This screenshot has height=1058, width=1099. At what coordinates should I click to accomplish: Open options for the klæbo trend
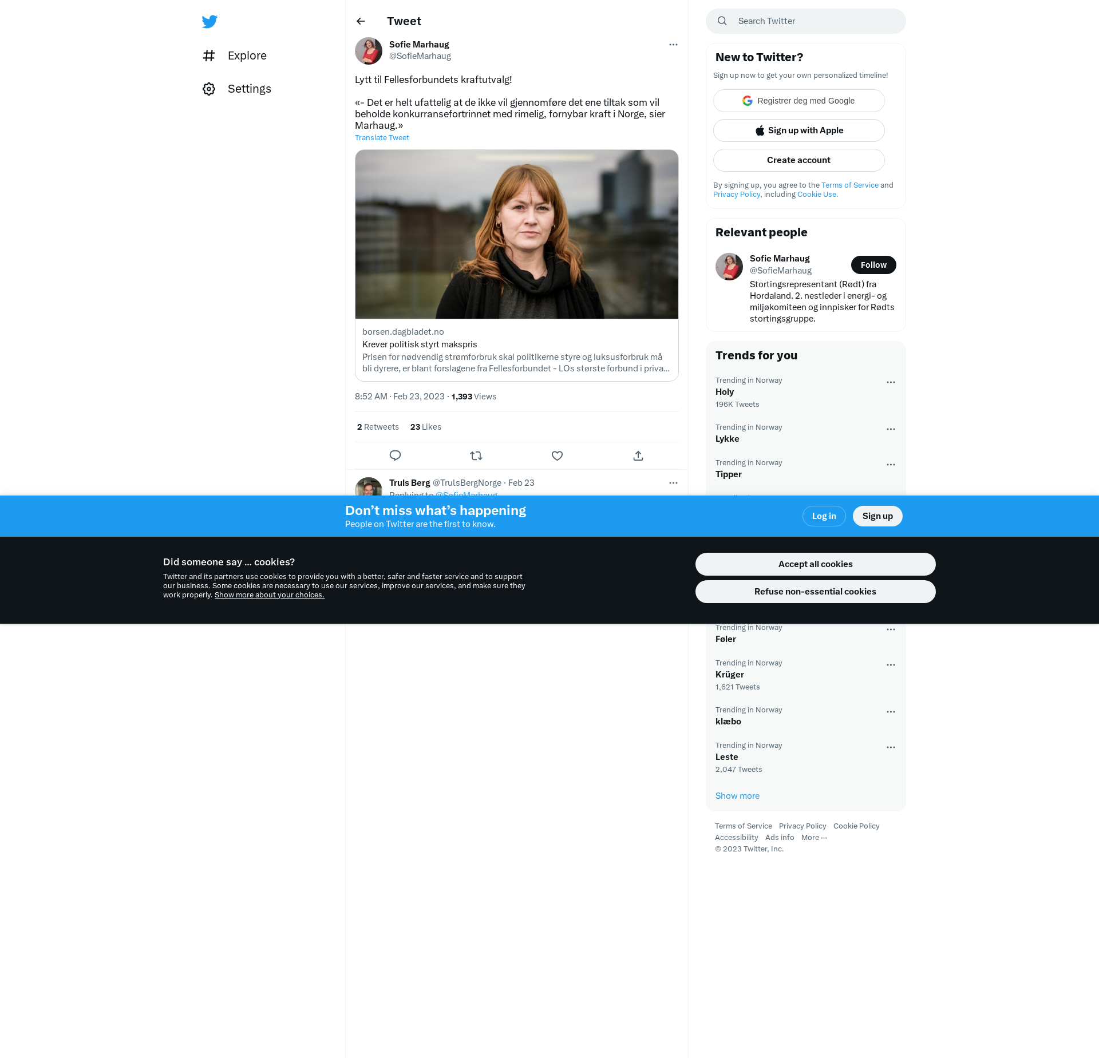tap(891, 712)
